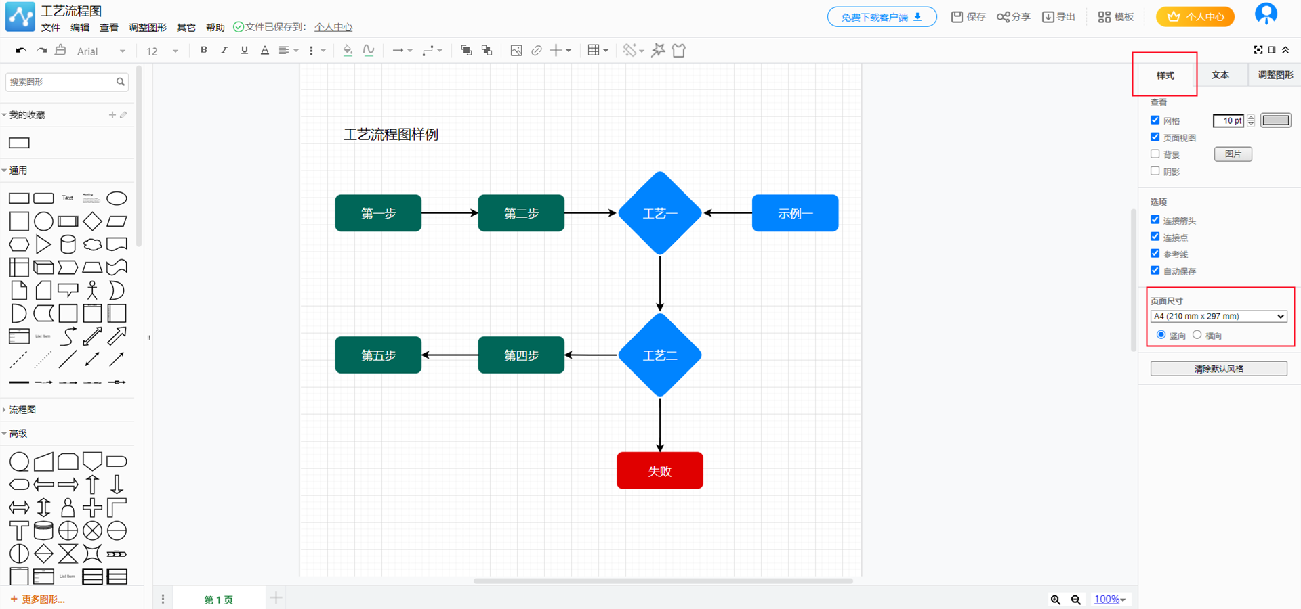This screenshot has width=1301, height=609.
Task: Click the insert link icon
Action: click(x=536, y=51)
